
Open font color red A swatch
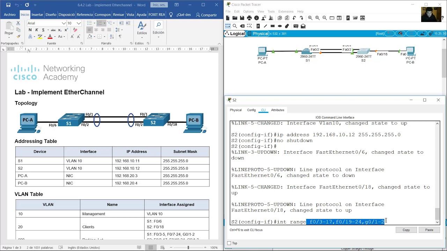(x=50, y=36)
